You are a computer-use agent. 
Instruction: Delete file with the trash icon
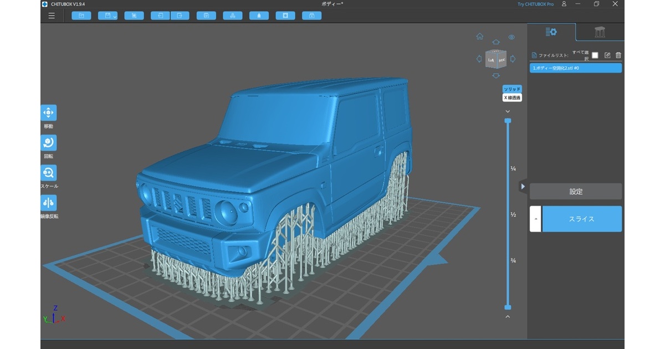pos(618,55)
